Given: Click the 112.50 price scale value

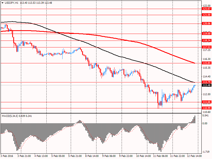Looking at the screenshot, I should click(207, 94).
